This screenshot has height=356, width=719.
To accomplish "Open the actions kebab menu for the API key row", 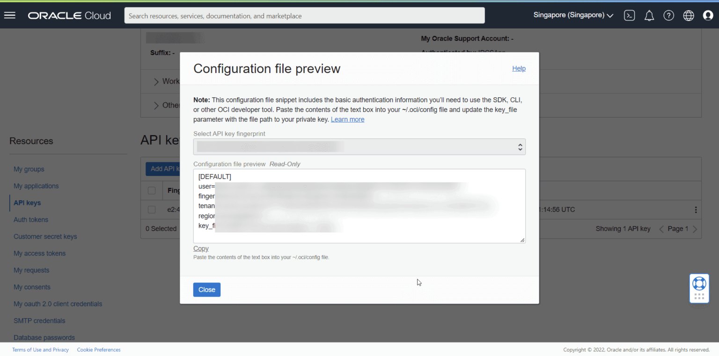I will (696, 210).
